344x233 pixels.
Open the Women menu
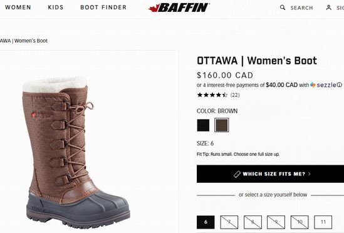[x=18, y=8]
